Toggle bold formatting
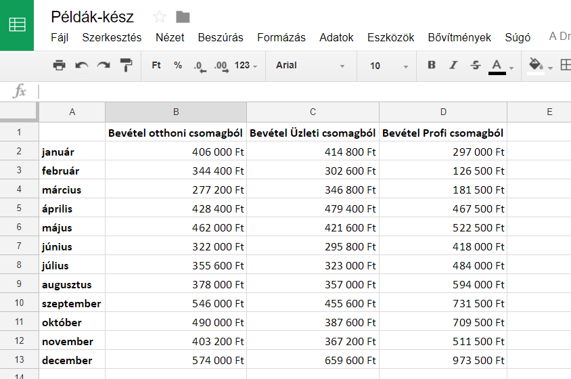 pyautogui.click(x=432, y=66)
